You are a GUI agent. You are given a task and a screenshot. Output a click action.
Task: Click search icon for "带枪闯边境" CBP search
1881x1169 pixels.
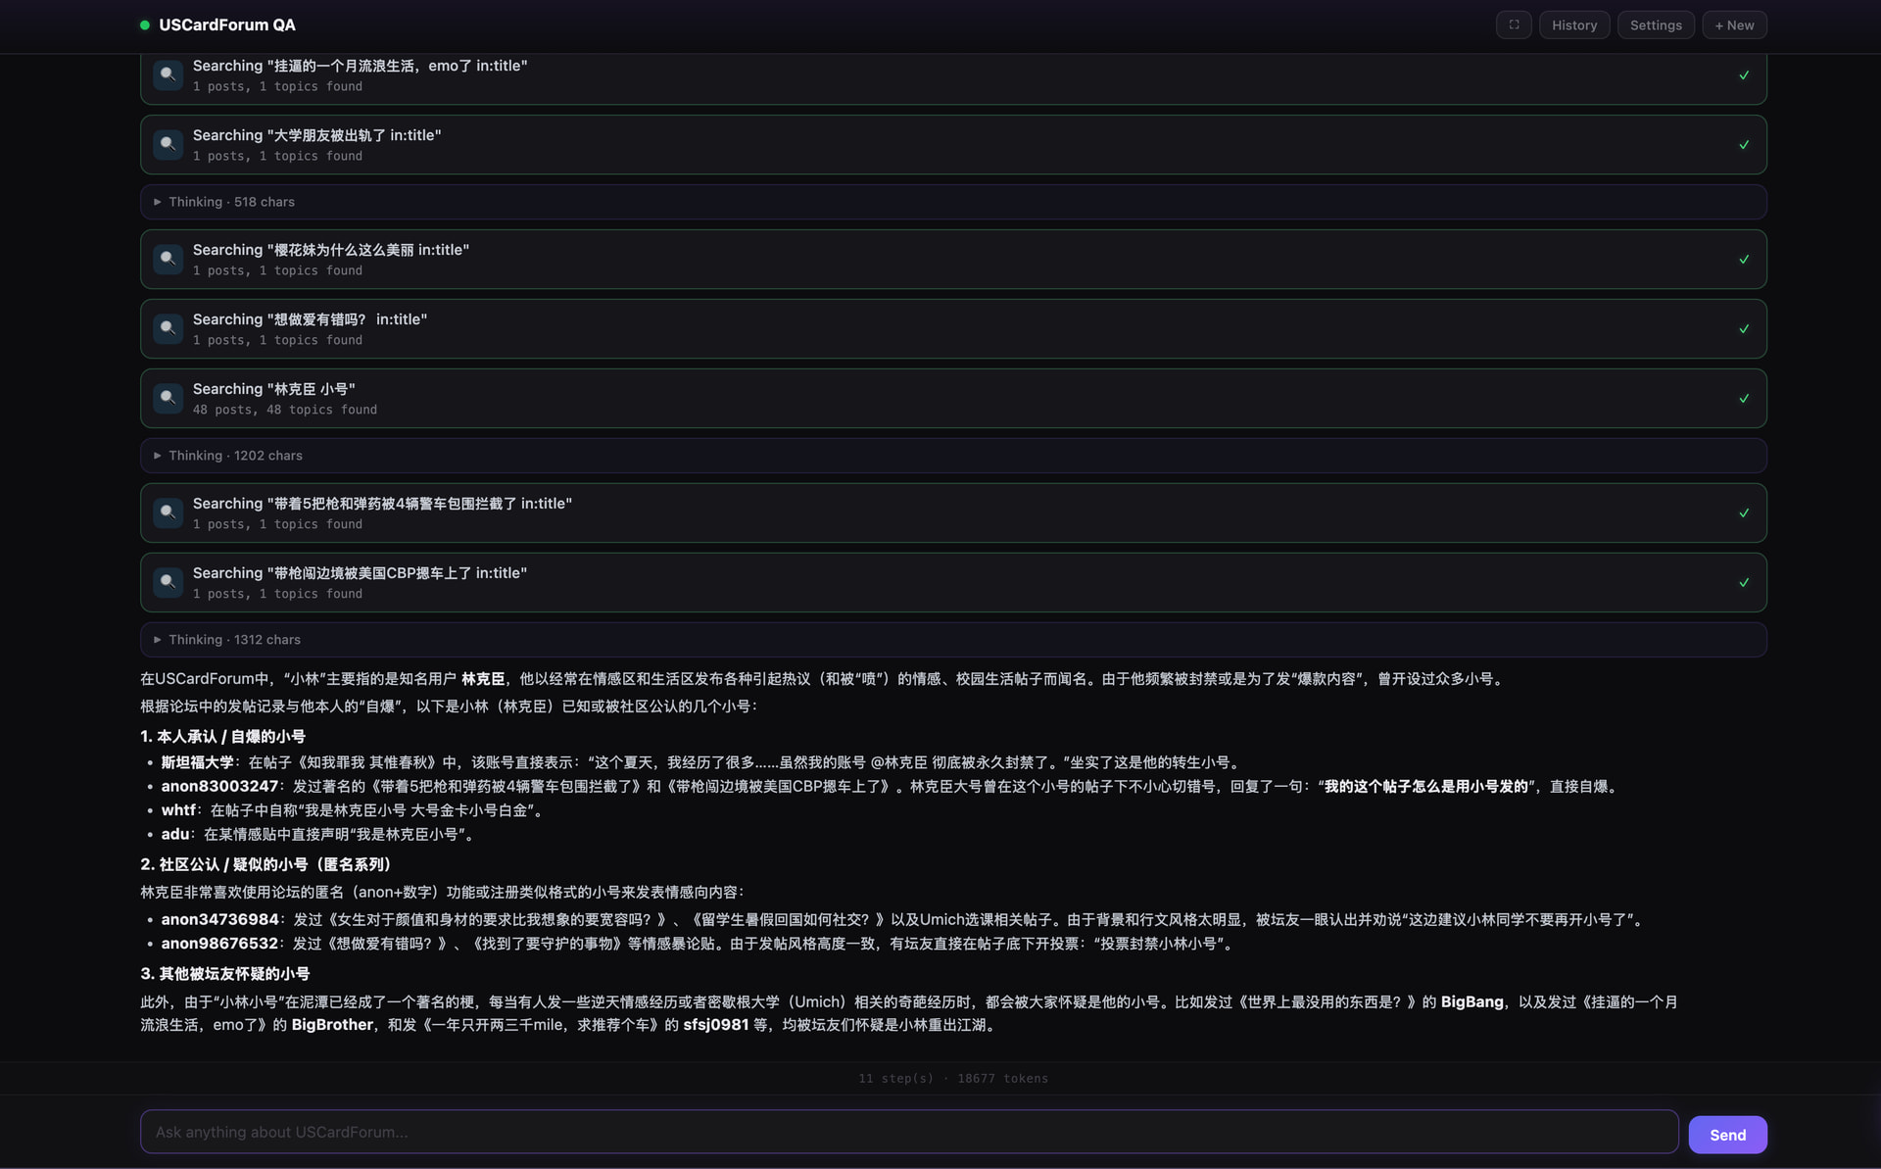click(168, 583)
